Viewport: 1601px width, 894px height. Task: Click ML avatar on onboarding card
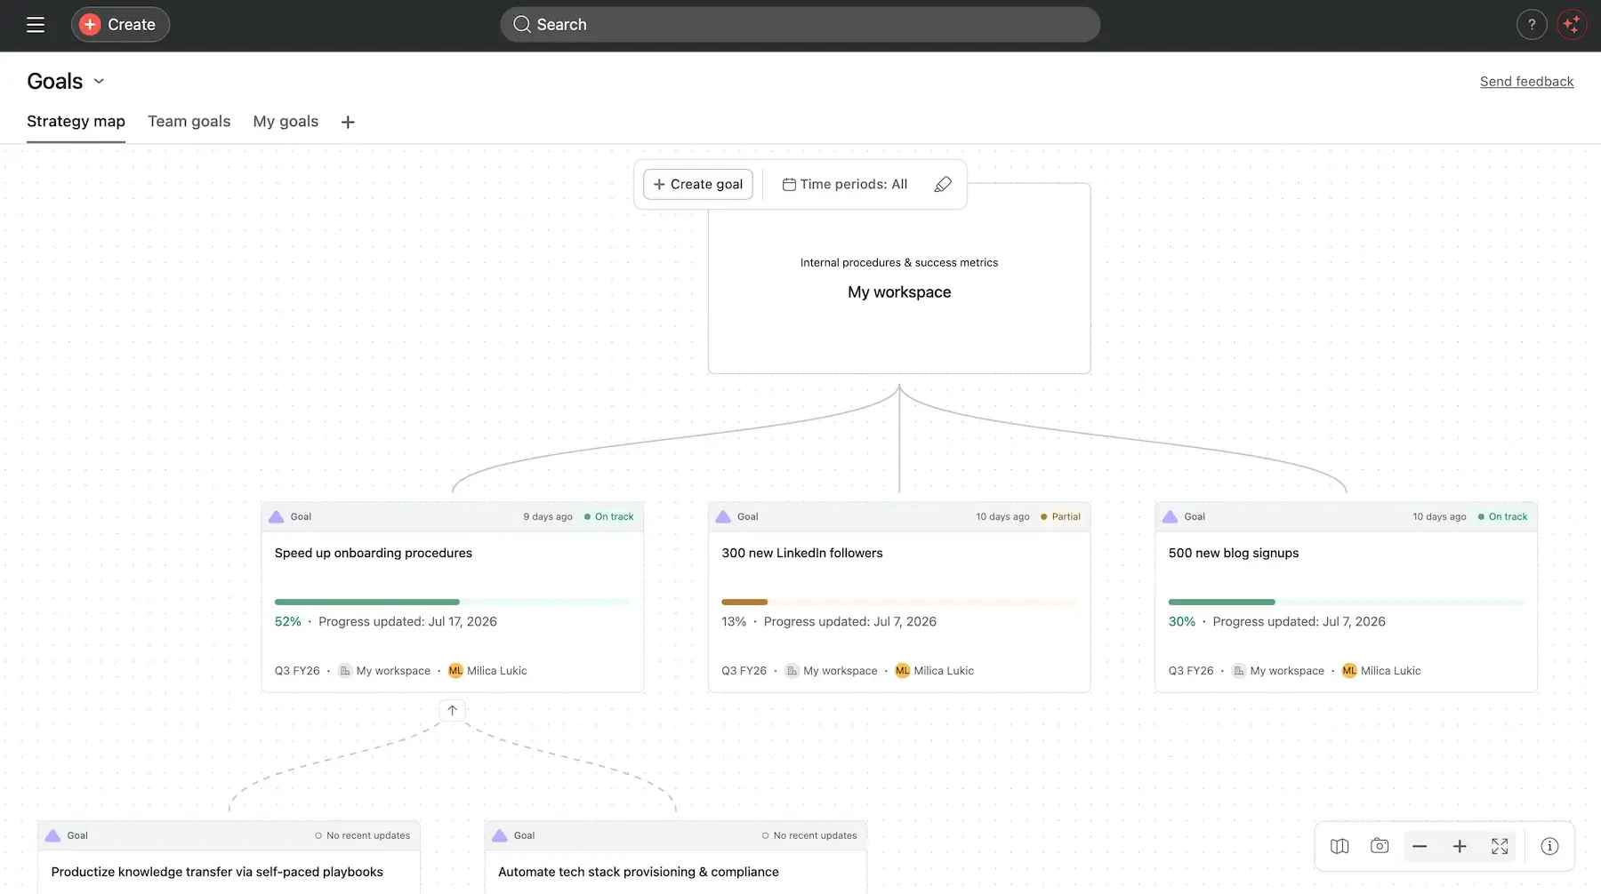point(455,671)
